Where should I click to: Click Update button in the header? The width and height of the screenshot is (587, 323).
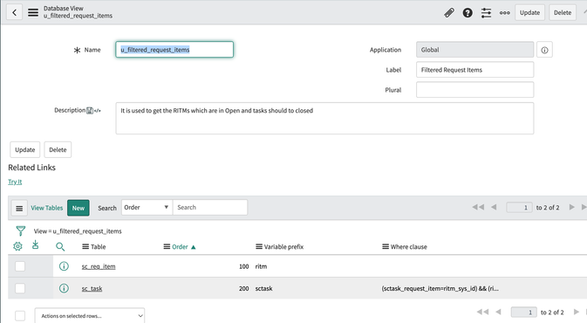529,13
